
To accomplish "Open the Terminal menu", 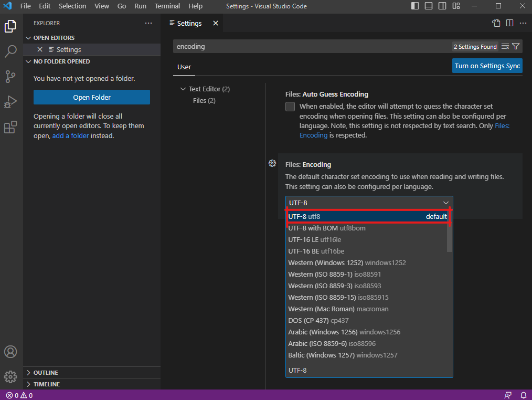I will [167, 6].
